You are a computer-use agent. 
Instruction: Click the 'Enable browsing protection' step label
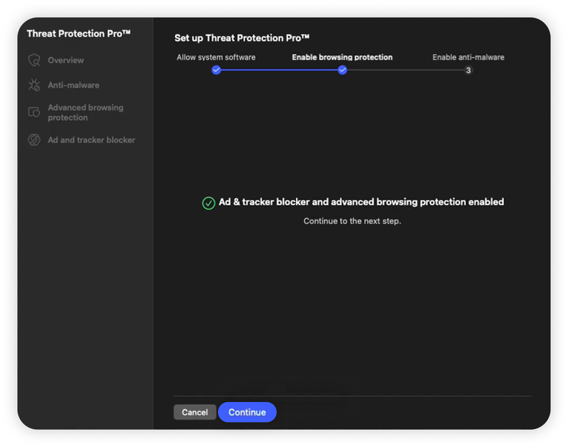pos(342,57)
